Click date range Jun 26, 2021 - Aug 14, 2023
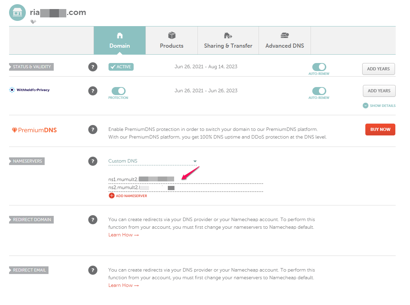Screen dimensions: 410x305 pos(206,67)
